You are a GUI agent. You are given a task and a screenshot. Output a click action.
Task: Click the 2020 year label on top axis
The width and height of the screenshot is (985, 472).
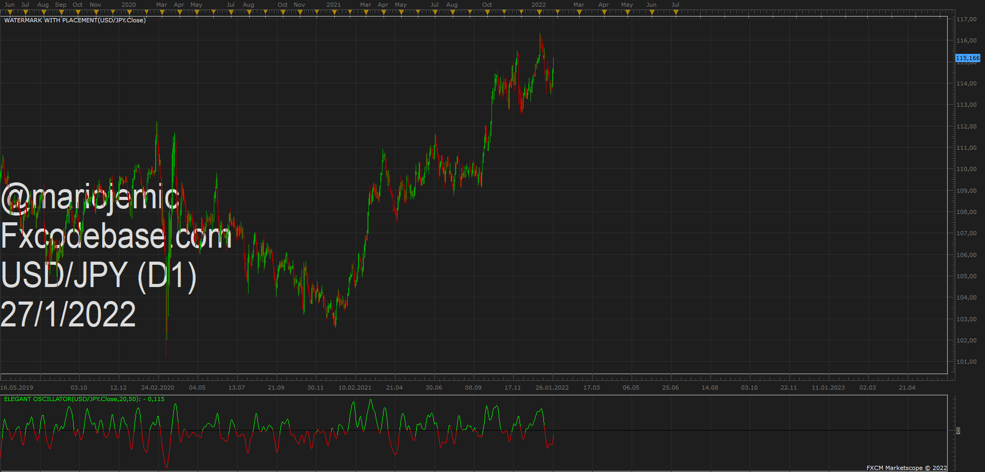(129, 5)
